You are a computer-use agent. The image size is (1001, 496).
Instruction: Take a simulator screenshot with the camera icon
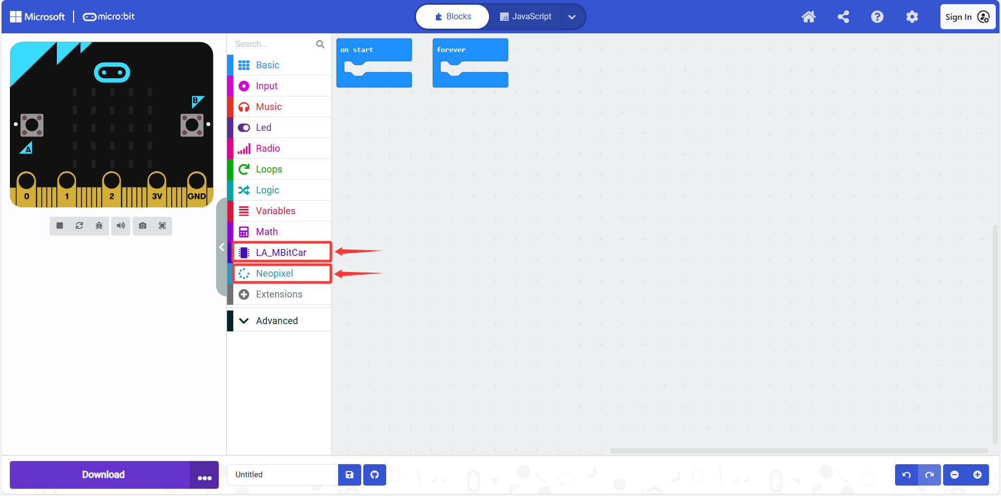pos(142,226)
